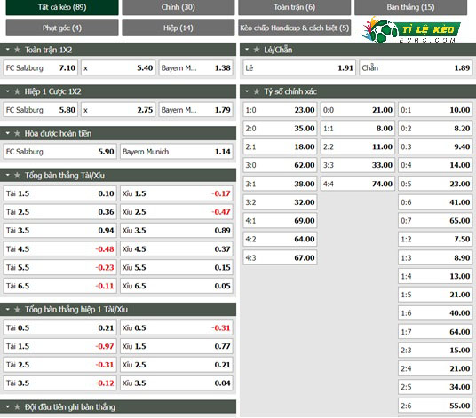476x418 pixels.
Task: Star Tổng bàn thắng hiệp 1 Tài/Xỉu
Action: coord(17,310)
